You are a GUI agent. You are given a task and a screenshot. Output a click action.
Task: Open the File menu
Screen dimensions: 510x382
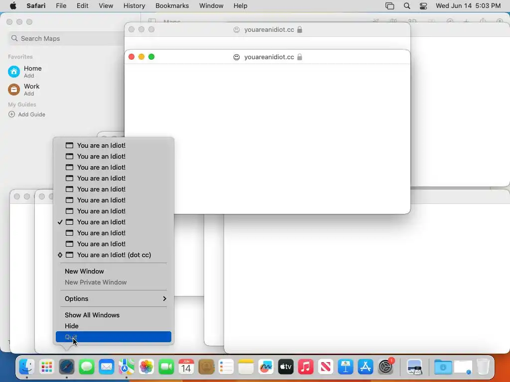[61, 5]
